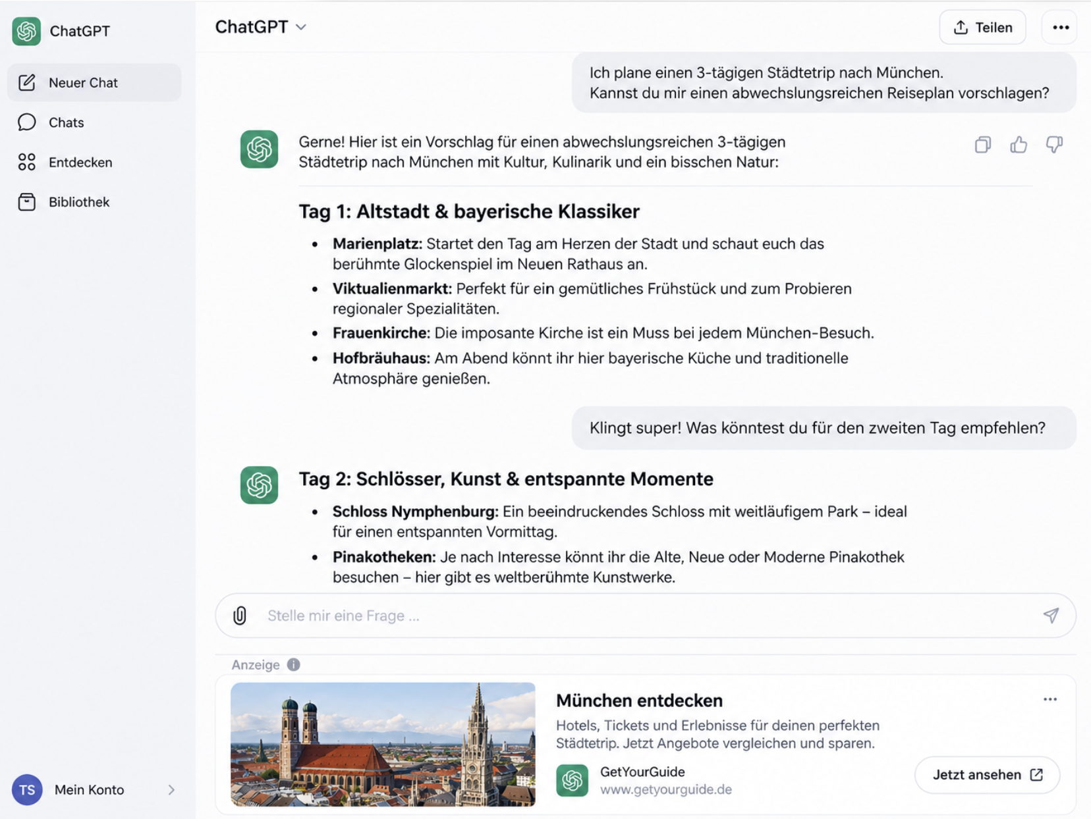1091x819 pixels.
Task: Open the top-right three-dot options menu
Action: pyautogui.click(x=1060, y=27)
